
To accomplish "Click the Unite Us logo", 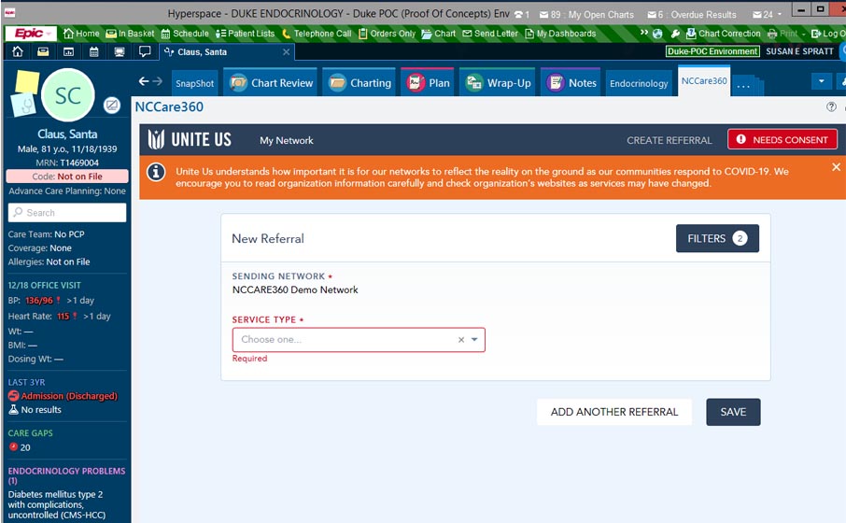I will [190, 140].
